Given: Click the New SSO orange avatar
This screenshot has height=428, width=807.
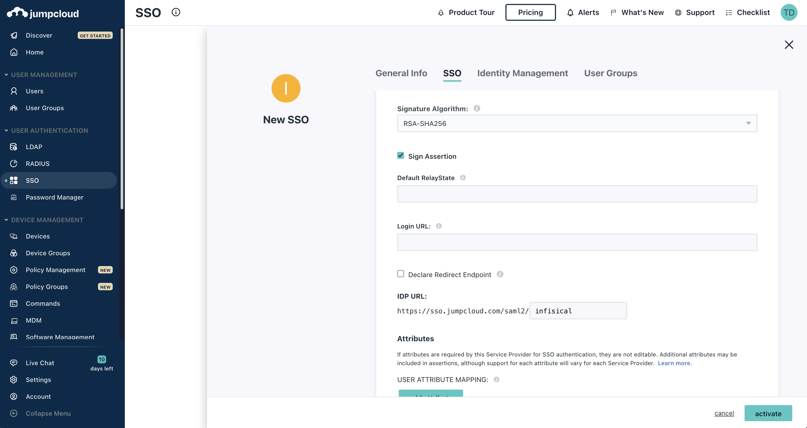Looking at the screenshot, I should pos(286,89).
